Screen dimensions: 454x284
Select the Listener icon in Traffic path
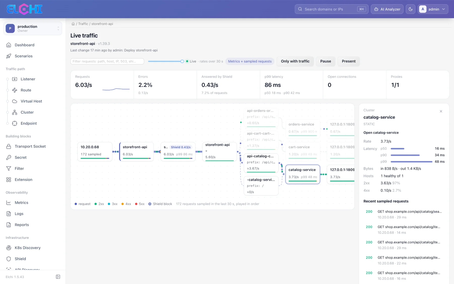pyautogui.click(x=15, y=79)
